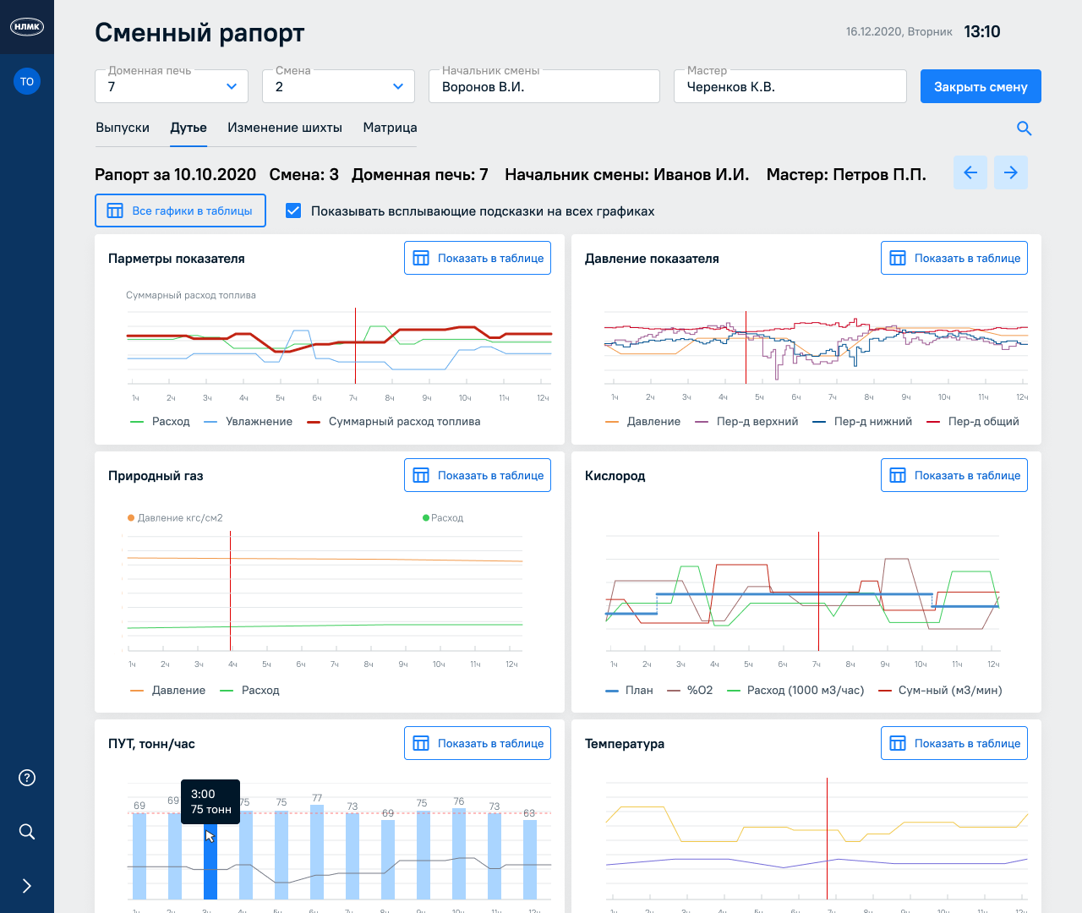
Task: Toggle Расход (1000 м3/час) legend item
Action: 795,690
